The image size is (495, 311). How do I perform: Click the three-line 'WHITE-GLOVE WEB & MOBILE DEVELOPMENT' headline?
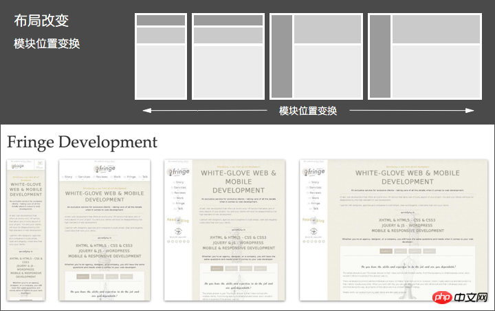pyautogui.click(x=239, y=182)
